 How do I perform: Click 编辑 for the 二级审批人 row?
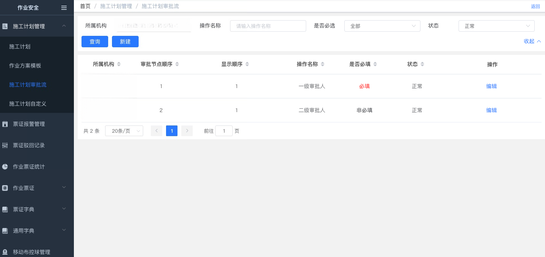coord(491,110)
